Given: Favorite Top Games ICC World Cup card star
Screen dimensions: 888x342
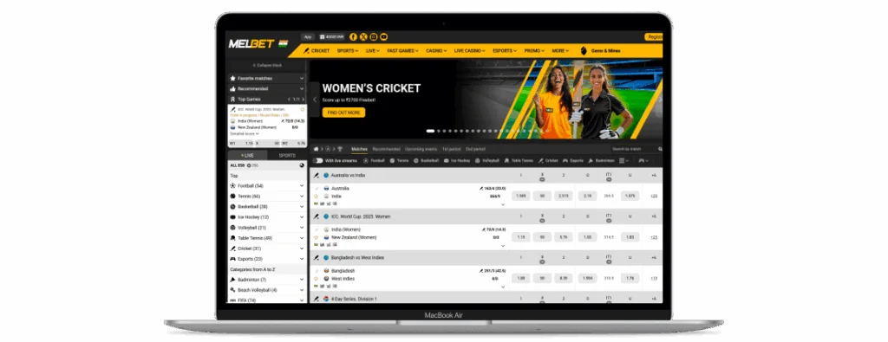Looking at the screenshot, I should pos(303,109).
